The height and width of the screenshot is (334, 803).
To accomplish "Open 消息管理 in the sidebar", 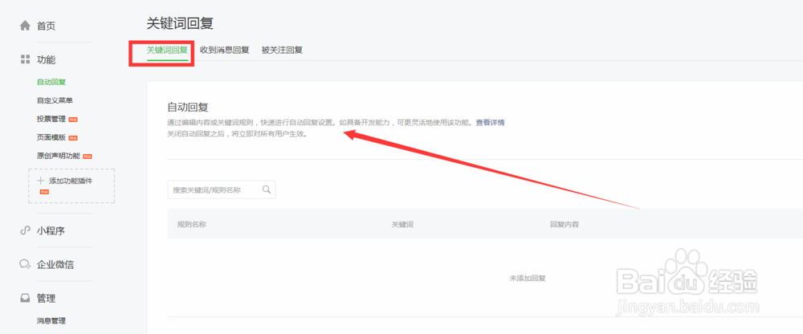I will click(x=51, y=320).
